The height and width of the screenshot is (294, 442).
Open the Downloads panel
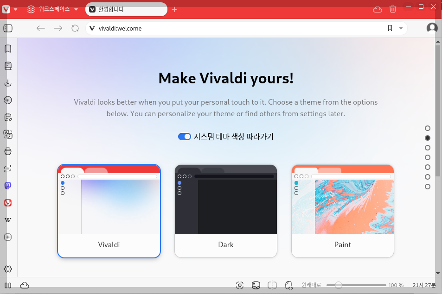[x=8, y=83]
